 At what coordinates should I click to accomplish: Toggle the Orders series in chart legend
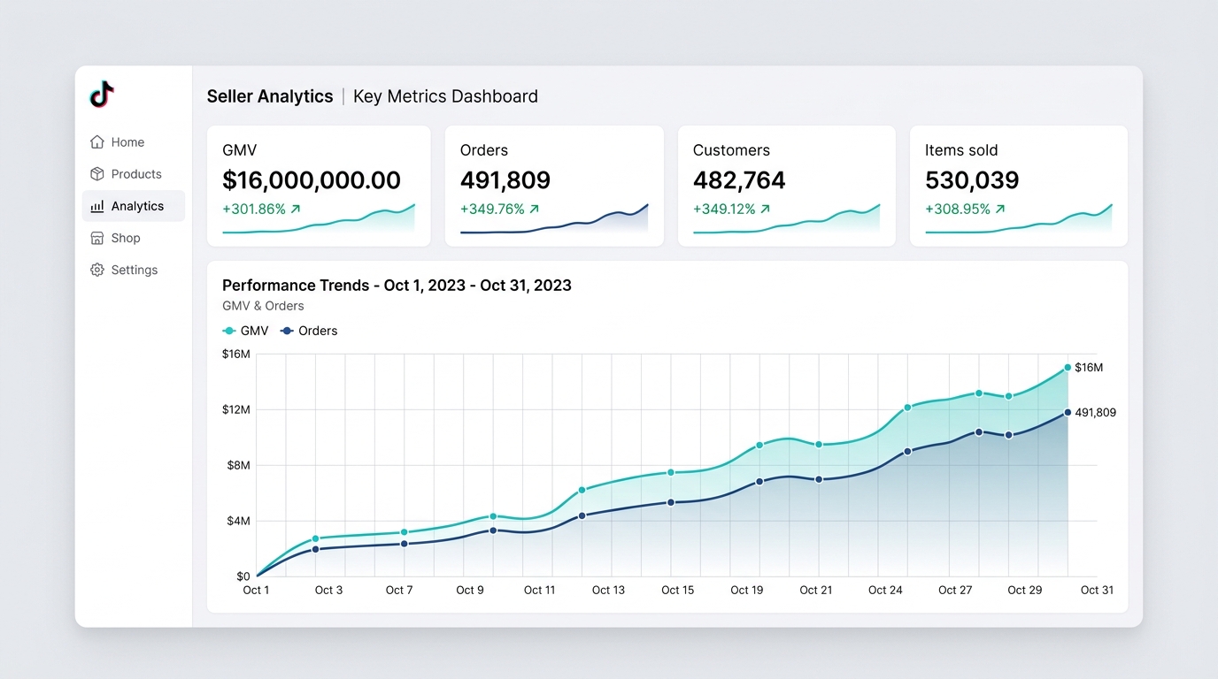[x=309, y=331]
